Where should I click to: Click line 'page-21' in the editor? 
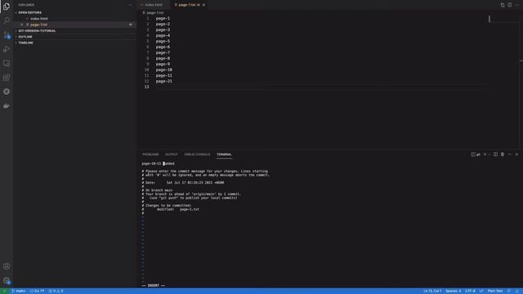(x=163, y=82)
